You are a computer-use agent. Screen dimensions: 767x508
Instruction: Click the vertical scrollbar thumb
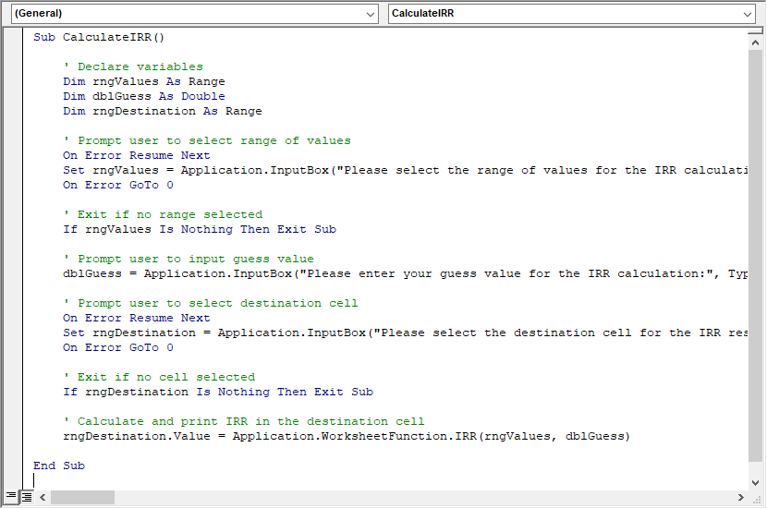point(755,255)
